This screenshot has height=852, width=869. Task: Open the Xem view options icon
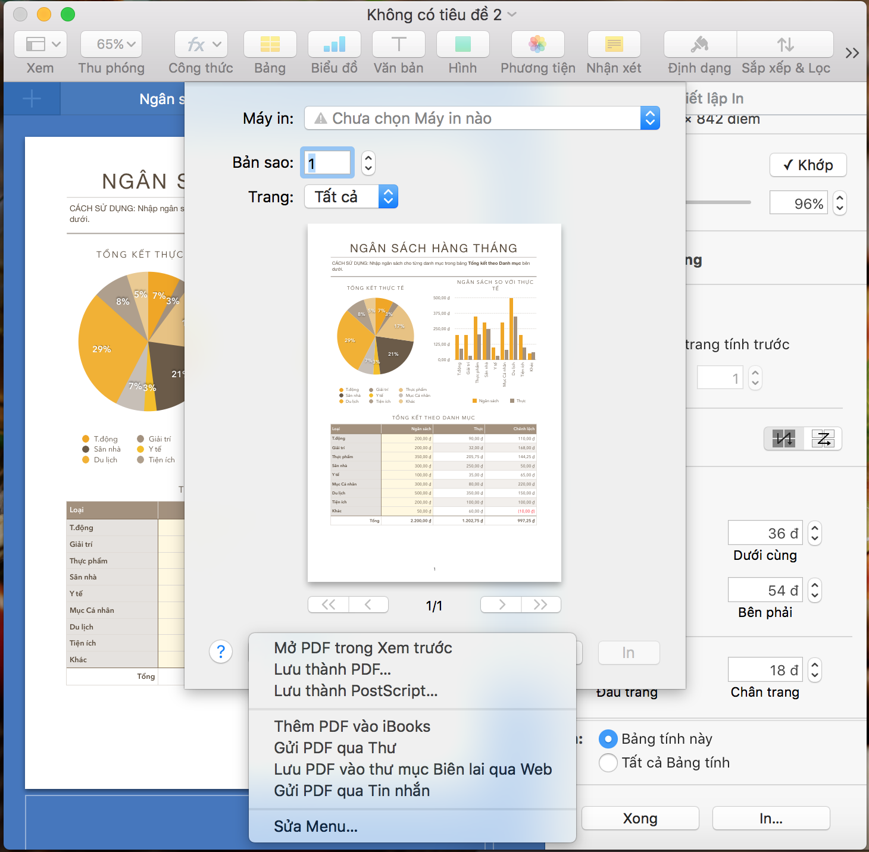click(x=40, y=45)
